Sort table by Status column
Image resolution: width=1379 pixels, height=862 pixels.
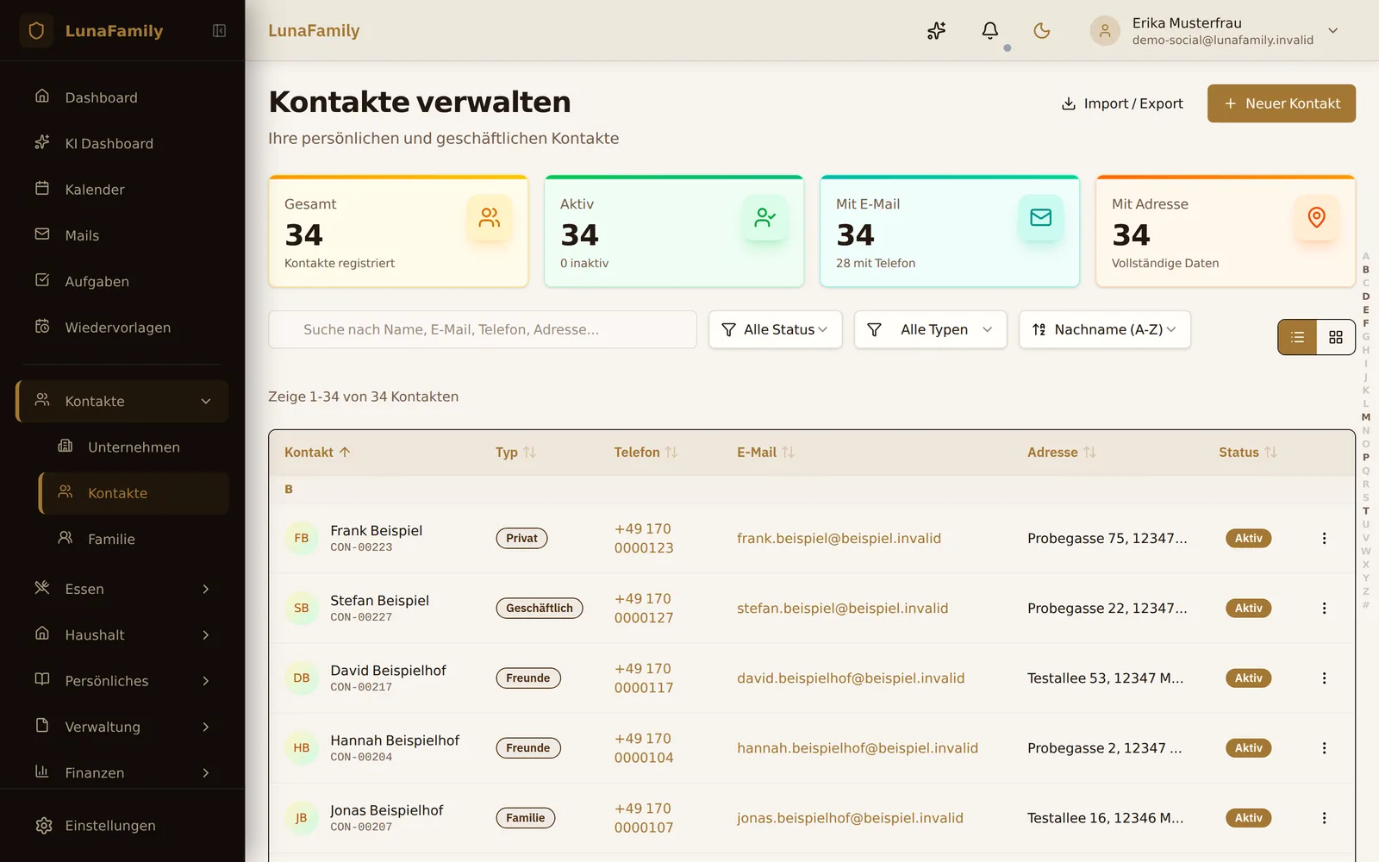click(1247, 453)
